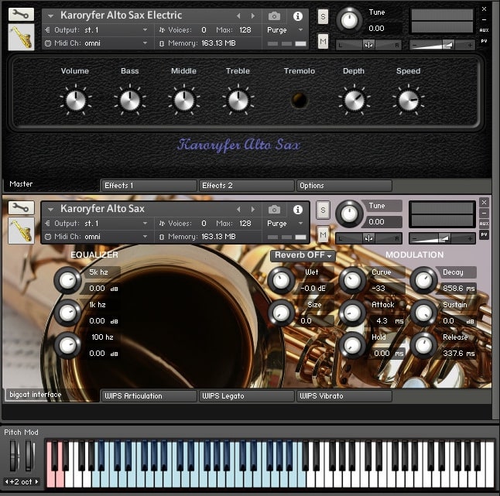Click the Options tab button
The width and height of the screenshot is (500, 496).
click(x=344, y=186)
